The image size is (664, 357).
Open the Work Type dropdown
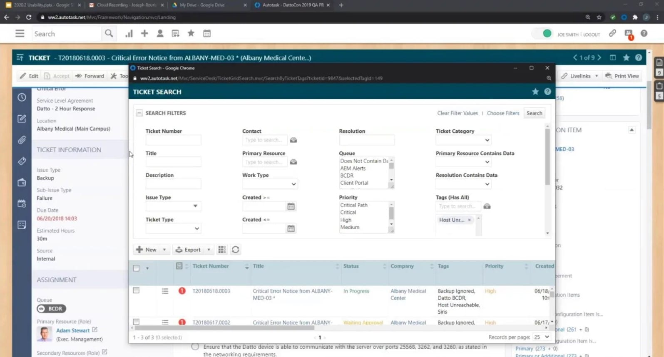pyautogui.click(x=270, y=184)
